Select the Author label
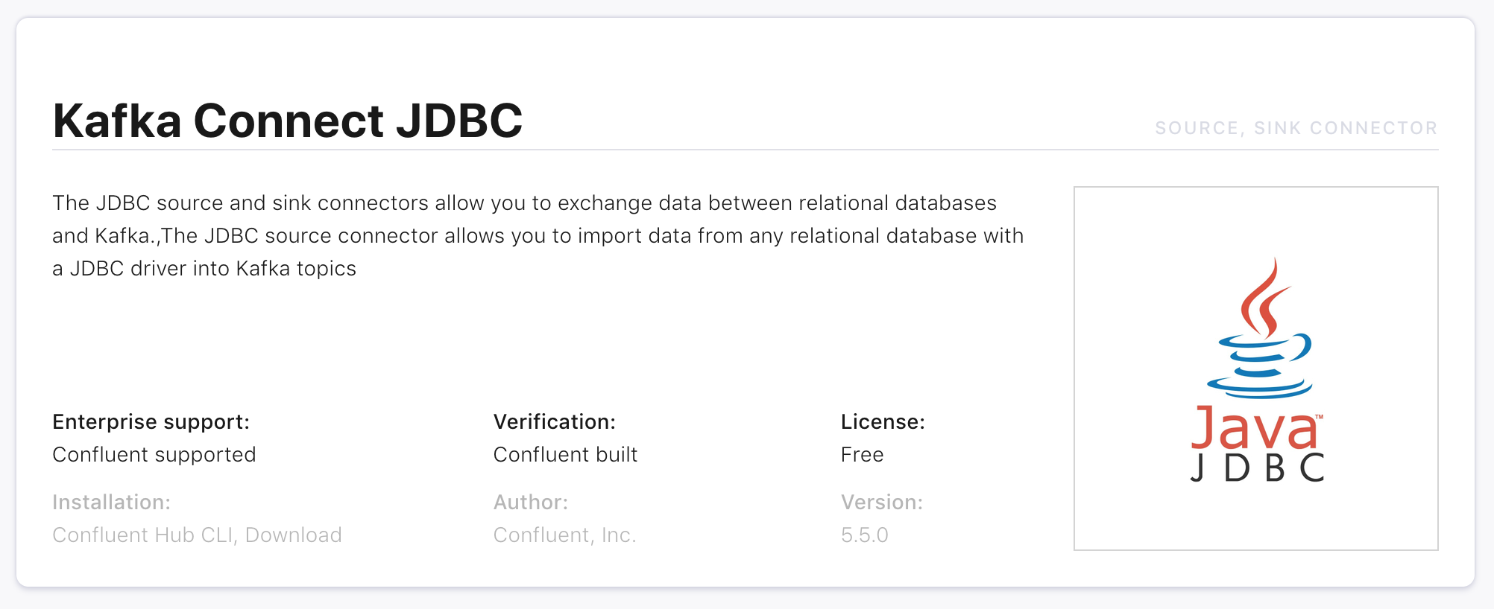The image size is (1494, 609). click(x=531, y=503)
